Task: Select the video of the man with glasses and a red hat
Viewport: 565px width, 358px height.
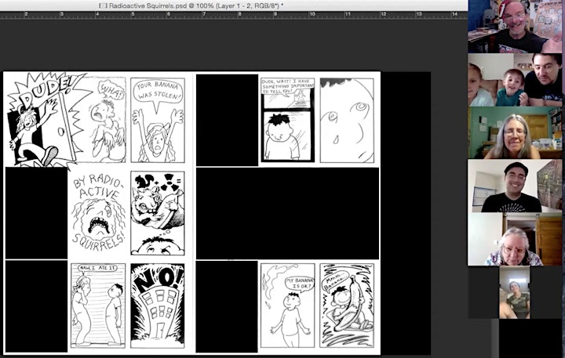Action: 515,27
